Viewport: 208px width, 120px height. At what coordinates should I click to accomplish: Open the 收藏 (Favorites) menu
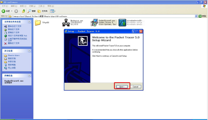[x=32, y=6]
